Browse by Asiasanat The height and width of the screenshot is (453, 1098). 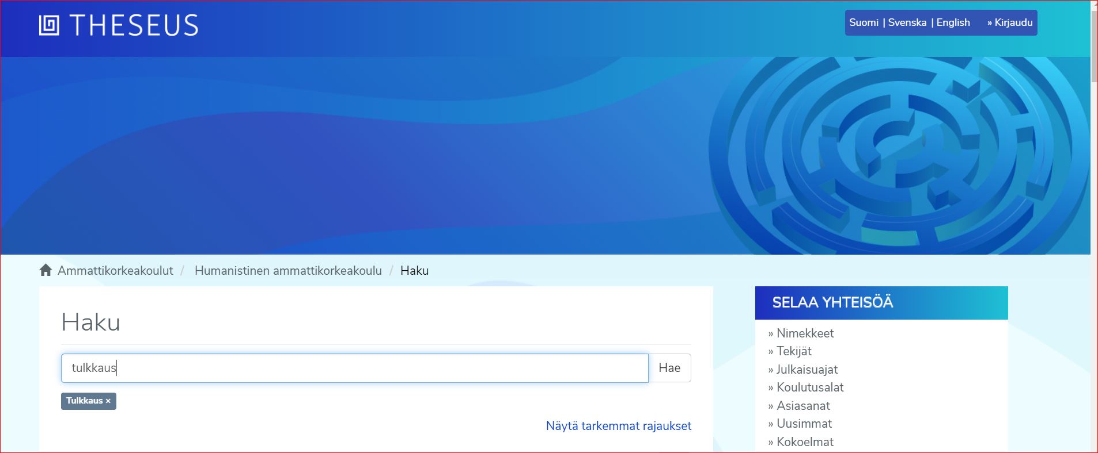point(803,405)
